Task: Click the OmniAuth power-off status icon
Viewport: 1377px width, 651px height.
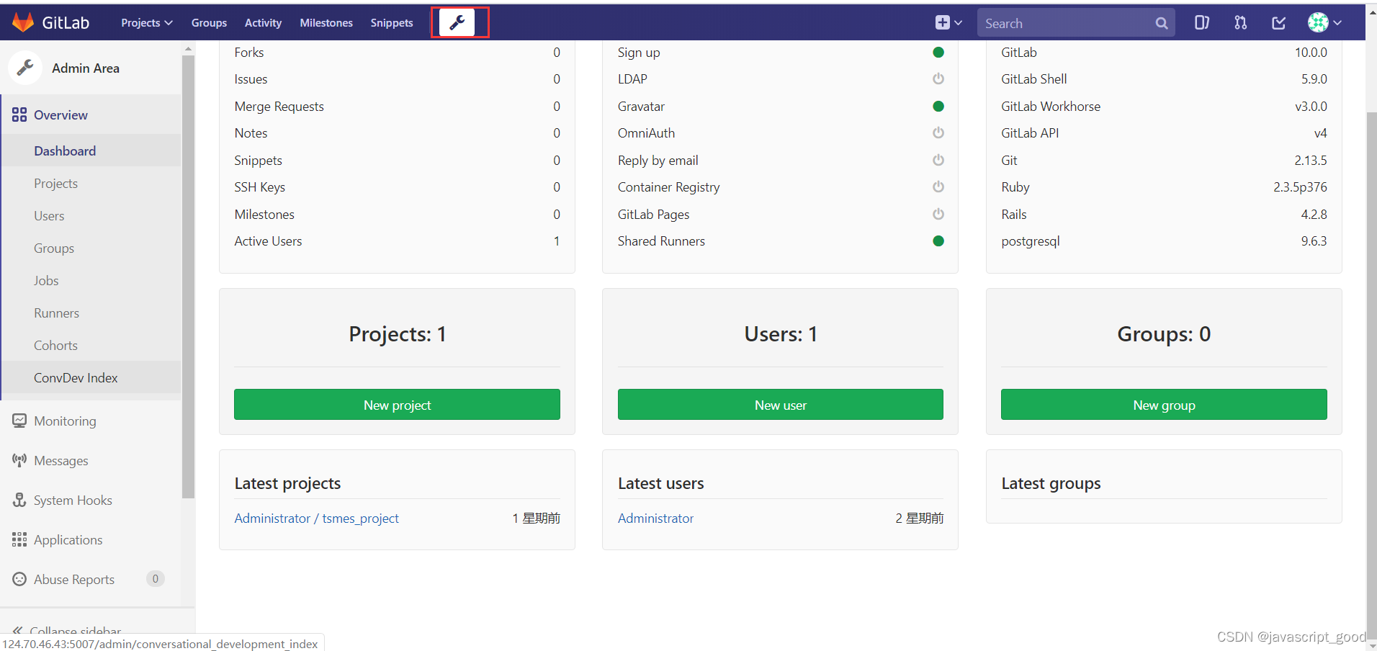Action: pyautogui.click(x=938, y=133)
